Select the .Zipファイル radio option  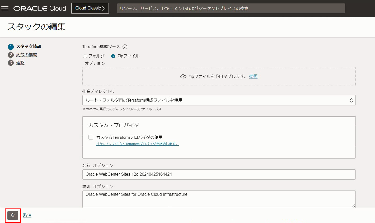click(x=113, y=56)
